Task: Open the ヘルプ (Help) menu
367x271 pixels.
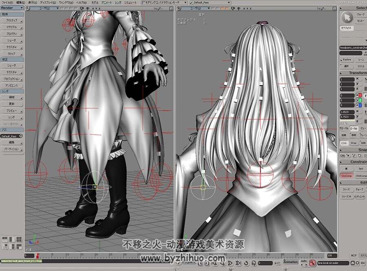Action: click(82, 2)
